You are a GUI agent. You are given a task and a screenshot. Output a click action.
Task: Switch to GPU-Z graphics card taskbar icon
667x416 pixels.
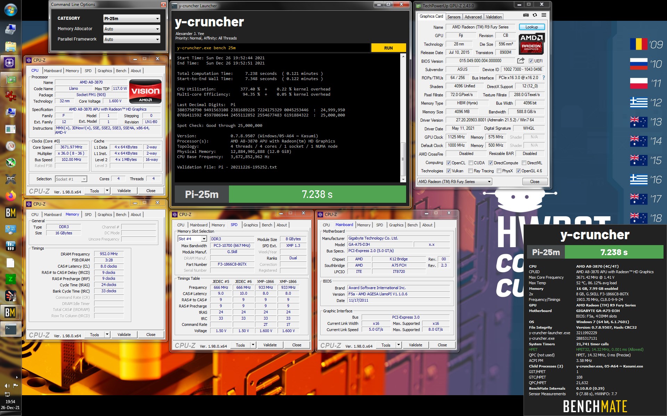point(10,79)
